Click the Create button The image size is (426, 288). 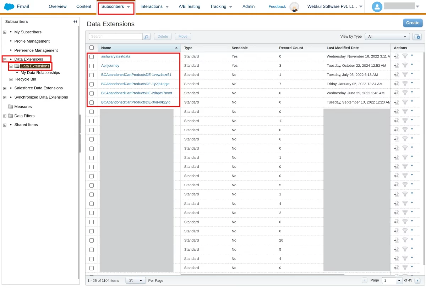(413, 23)
